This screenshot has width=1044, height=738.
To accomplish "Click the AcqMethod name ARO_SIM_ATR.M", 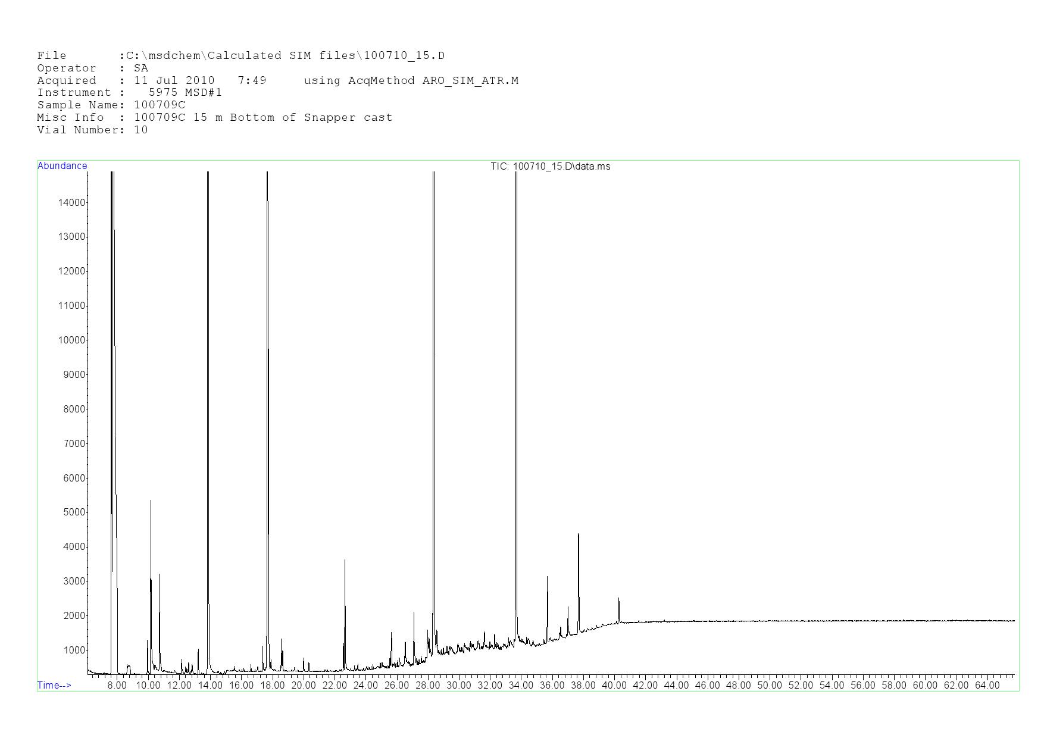I will pos(470,81).
